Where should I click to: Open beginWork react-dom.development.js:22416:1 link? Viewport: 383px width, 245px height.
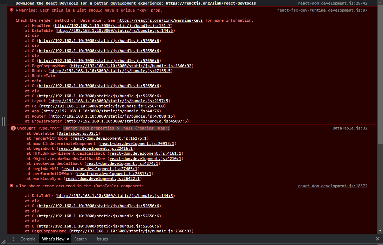click(96, 148)
